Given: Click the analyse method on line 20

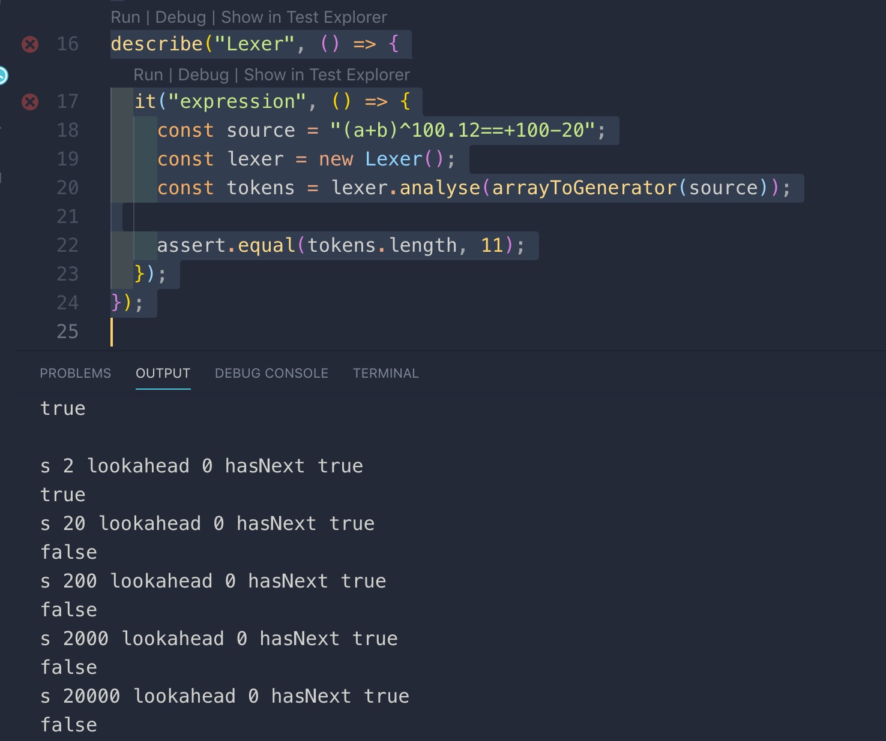Looking at the screenshot, I should pyautogui.click(x=440, y=188).
